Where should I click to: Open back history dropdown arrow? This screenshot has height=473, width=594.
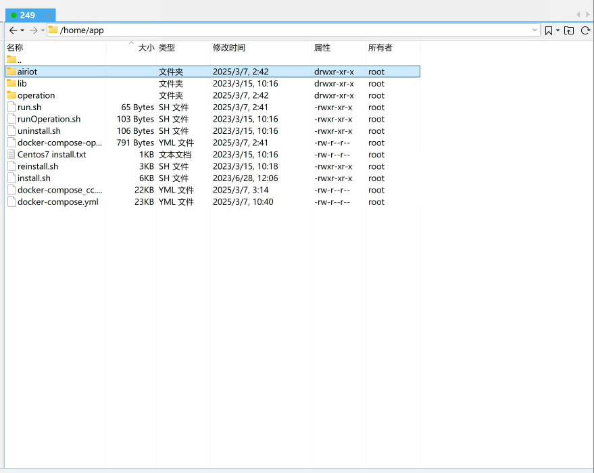click(x=22, y=30)
